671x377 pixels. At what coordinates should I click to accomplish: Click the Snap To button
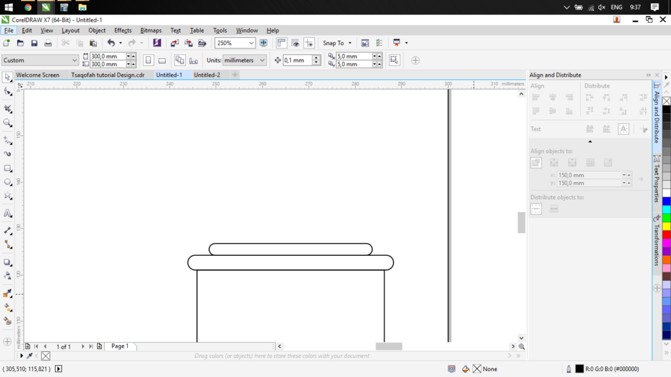click(334, 43)
